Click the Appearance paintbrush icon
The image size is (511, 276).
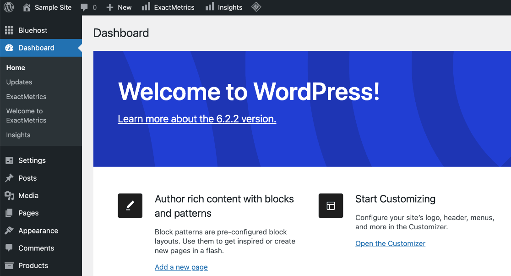coord(9,231)
